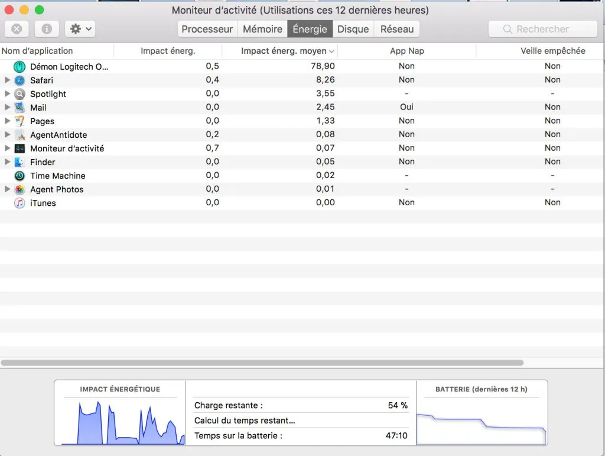Switch to the Processeur tab
Image resolution: width=605 pixels, height=456 pixels.
click(207, 28)
